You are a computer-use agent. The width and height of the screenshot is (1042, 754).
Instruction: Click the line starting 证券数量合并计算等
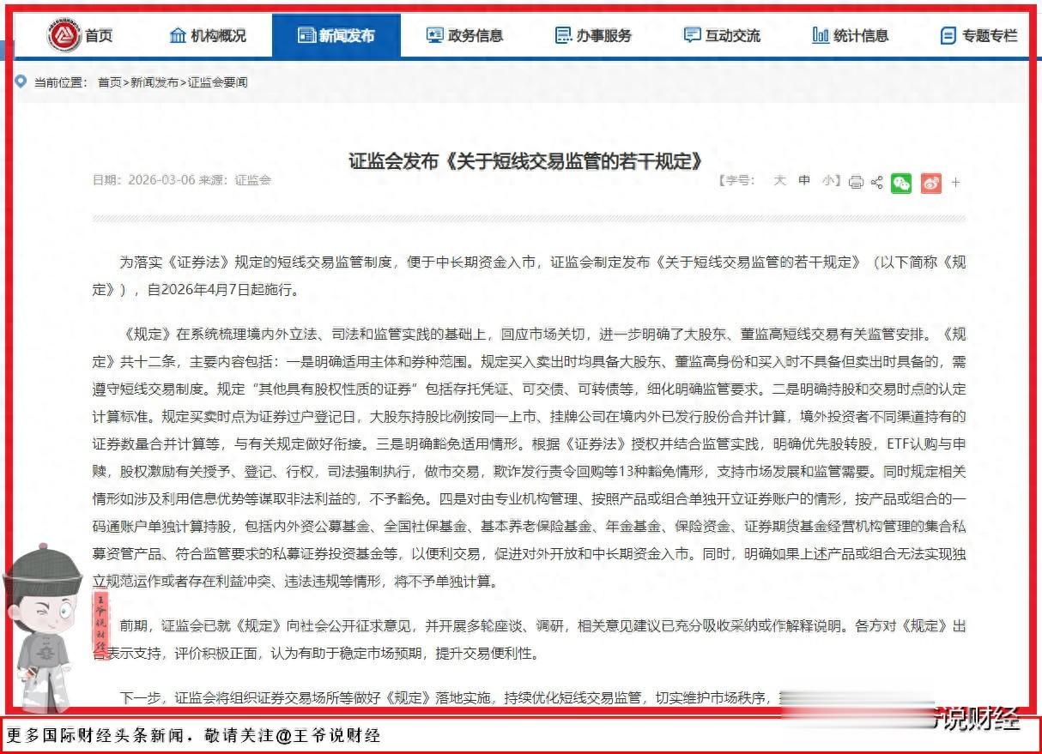pyautogui.click(x=529, y=443)
